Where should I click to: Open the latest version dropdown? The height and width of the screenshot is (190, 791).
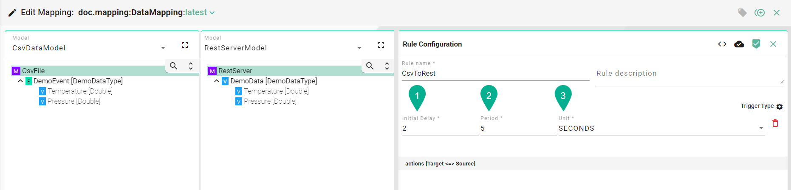200,13
